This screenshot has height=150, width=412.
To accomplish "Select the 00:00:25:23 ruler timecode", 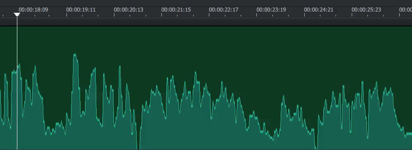I will tap(366, 10).
